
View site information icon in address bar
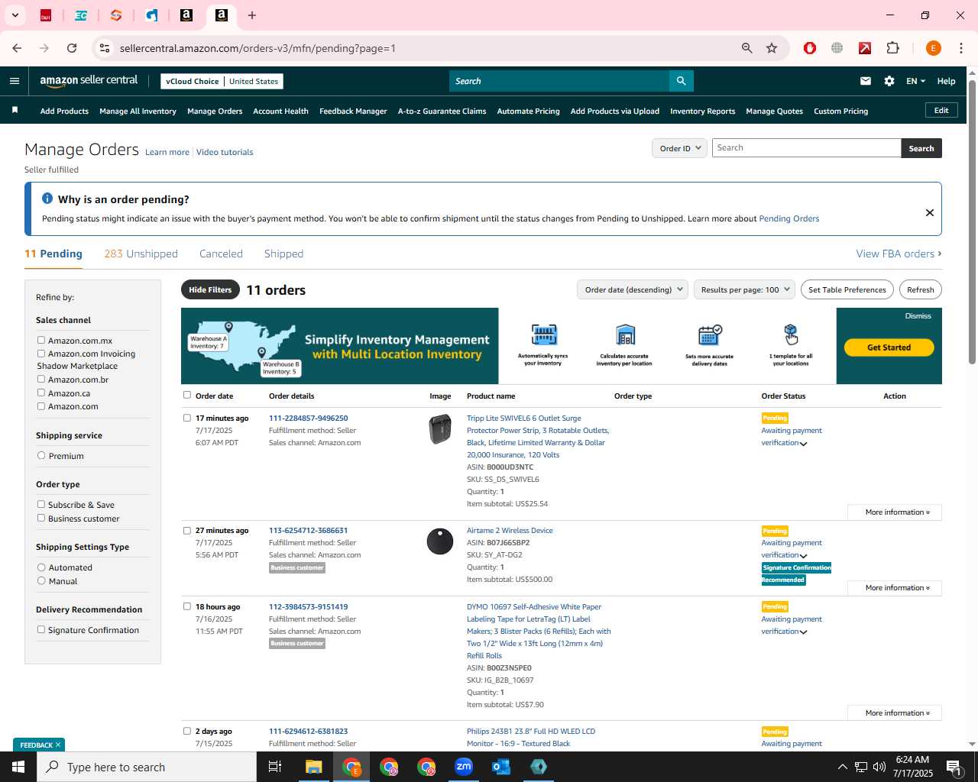(x=105, y=48)
